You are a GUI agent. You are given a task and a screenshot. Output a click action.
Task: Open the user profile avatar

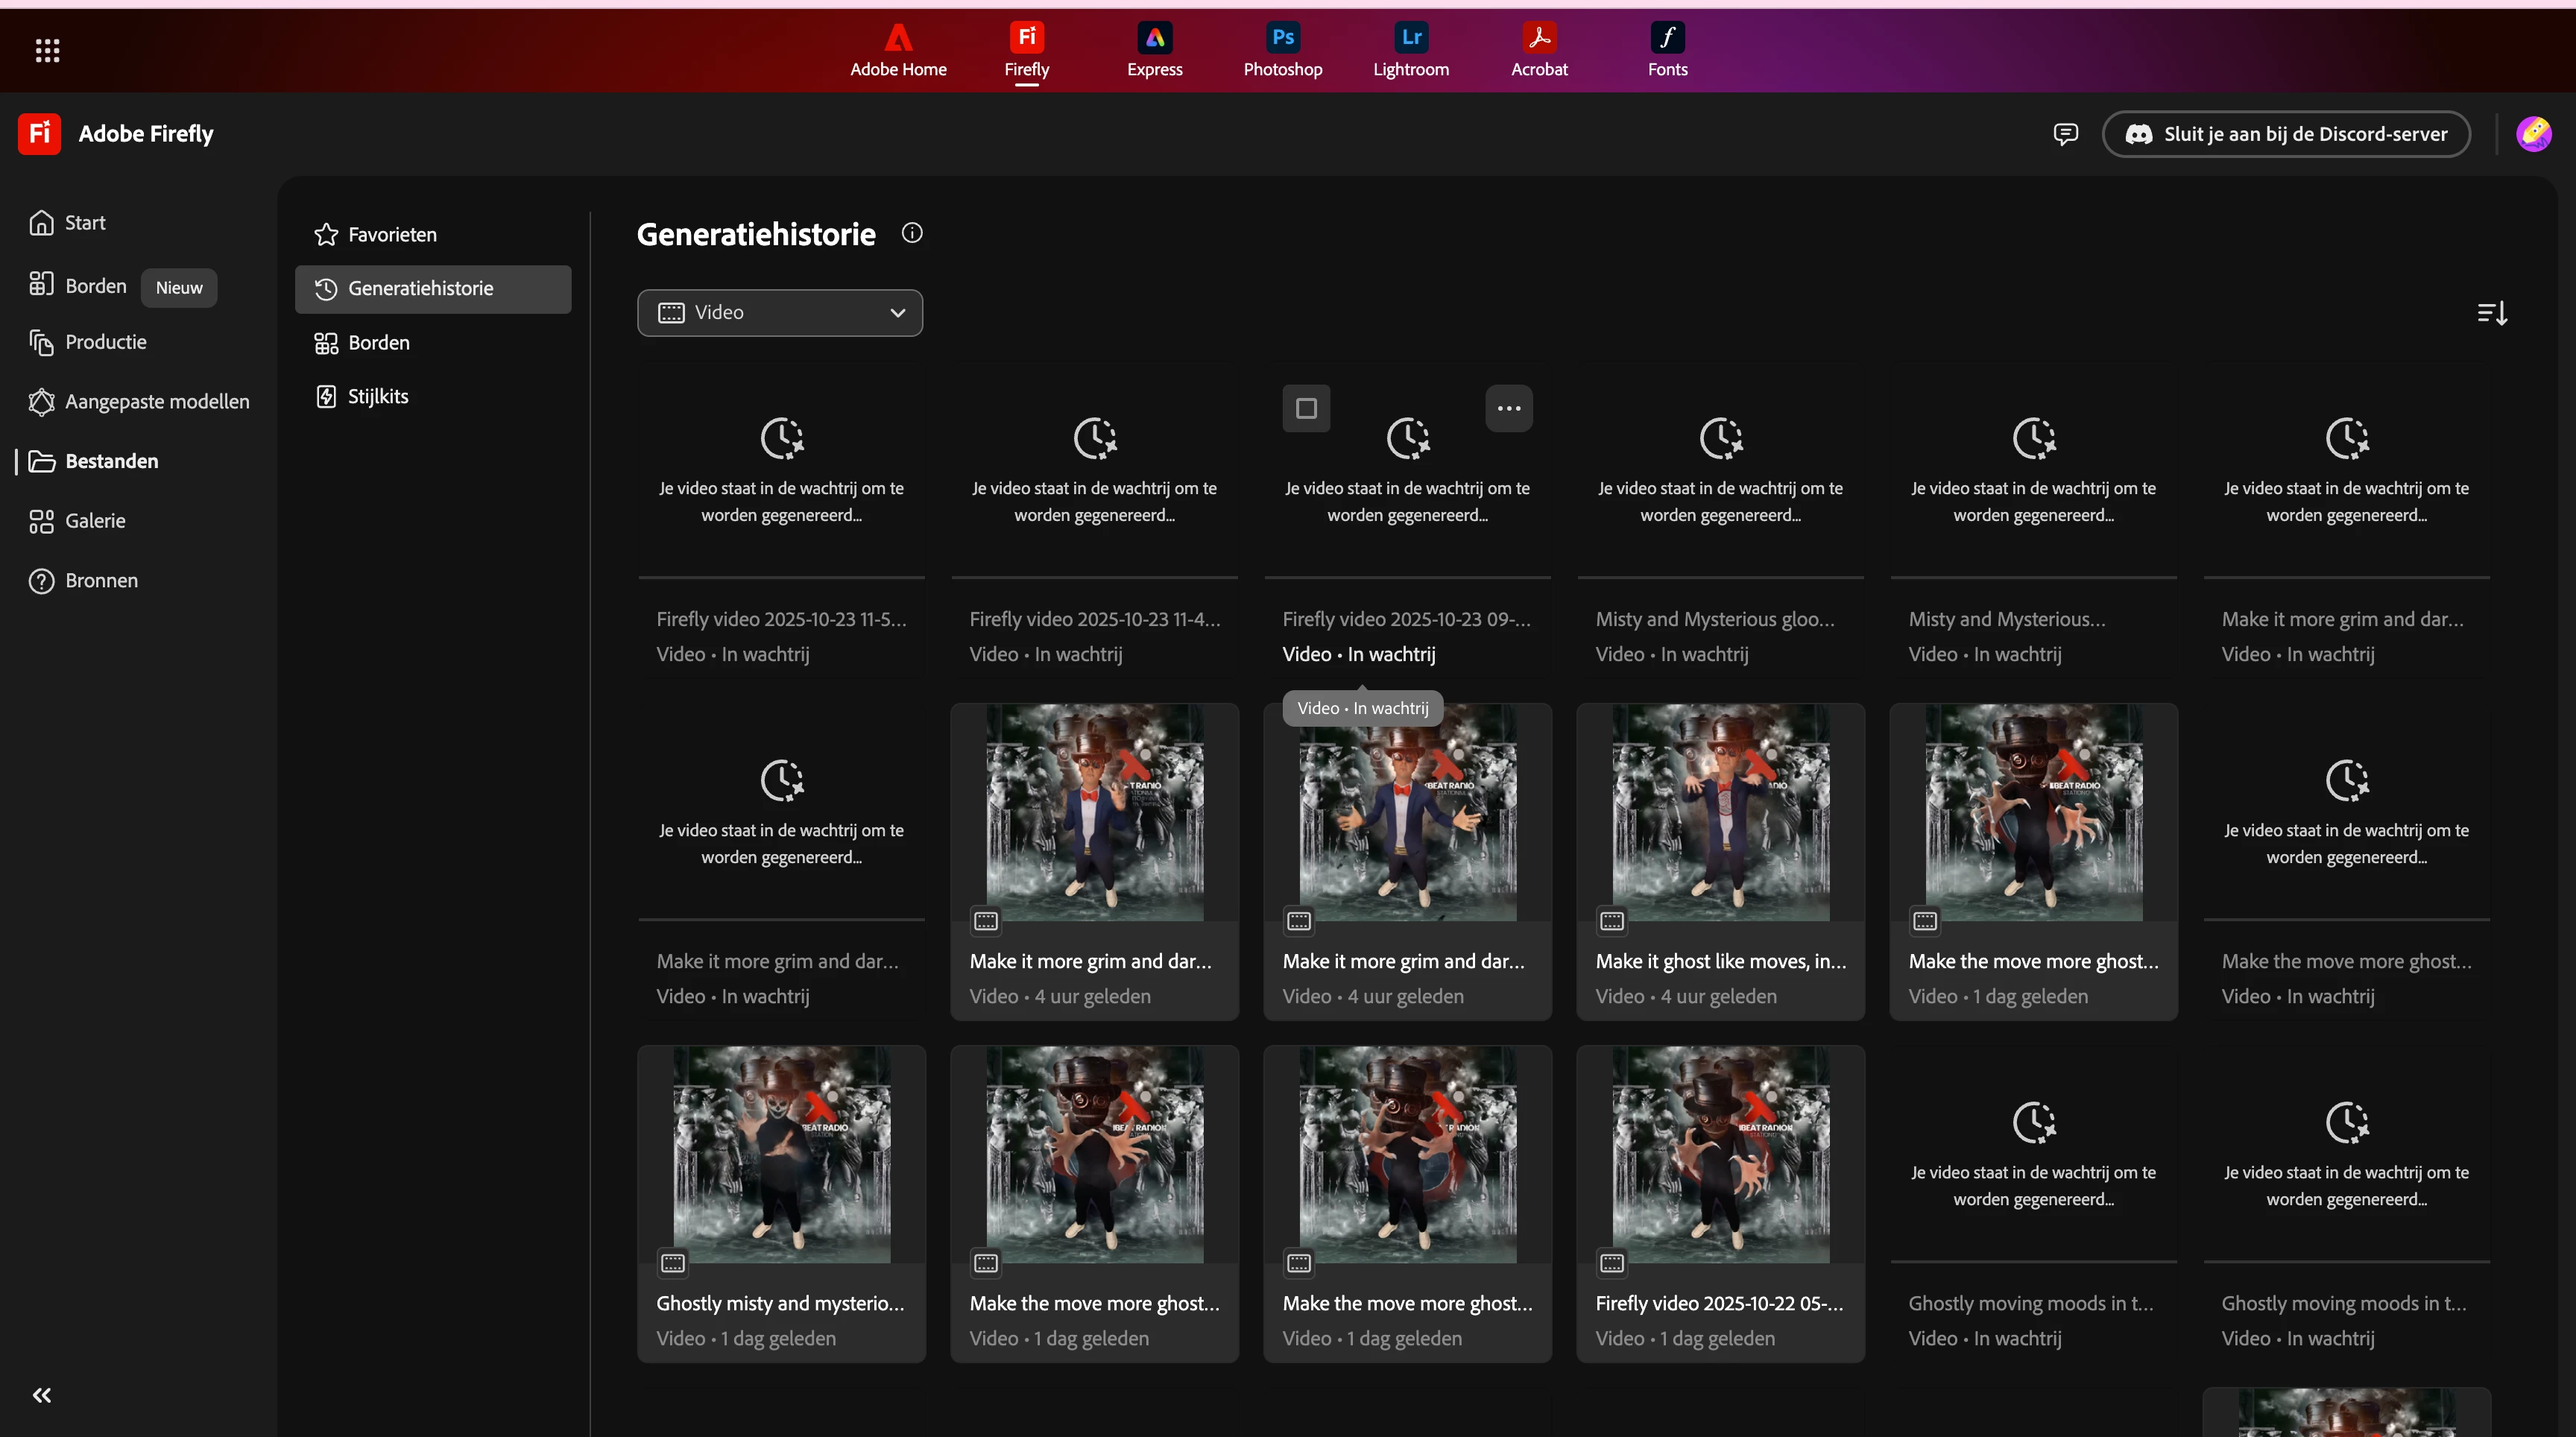coord(2533,134)
